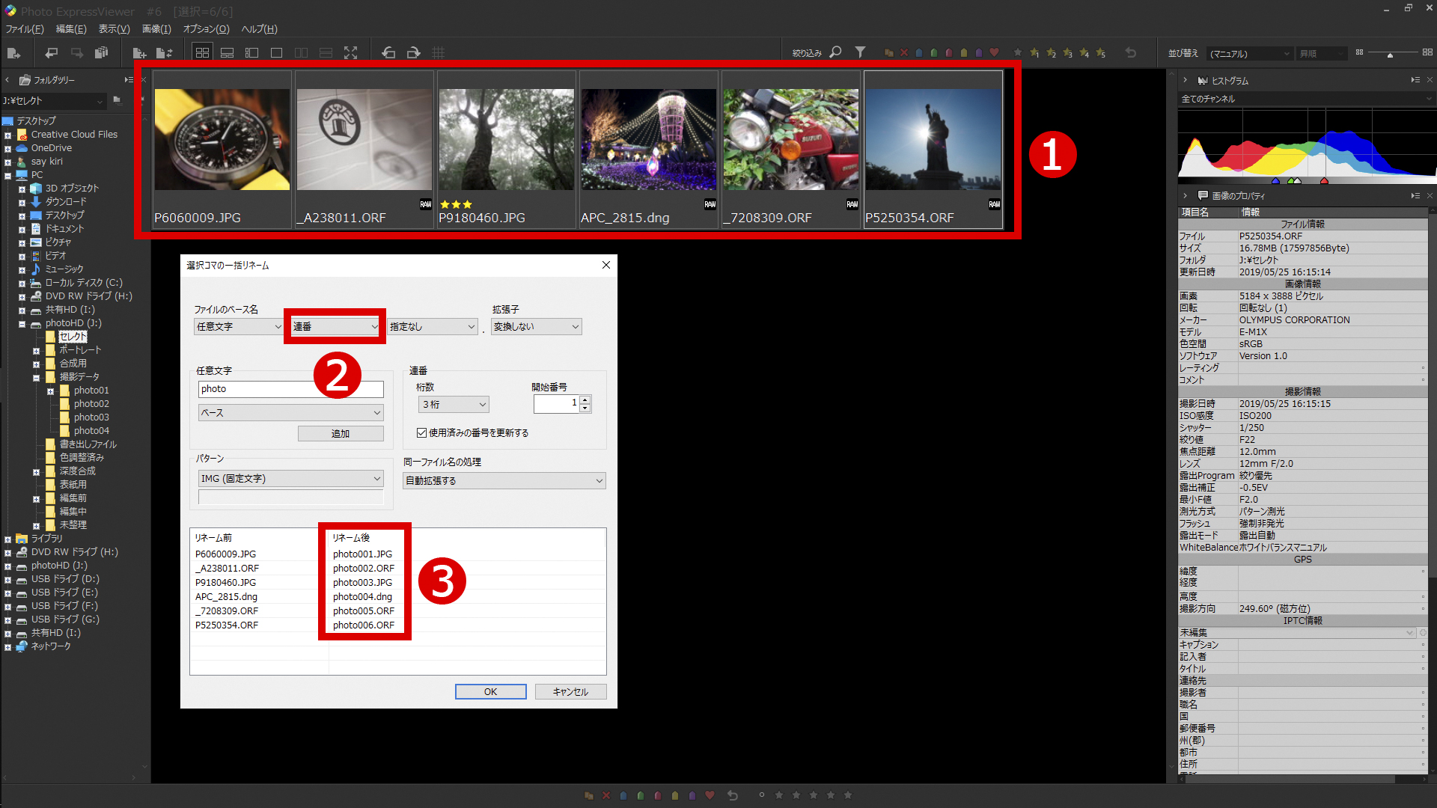Open the 連番 base name dropdown
The height and width of the screenshot is (808, 1437).
click(335, 327)
